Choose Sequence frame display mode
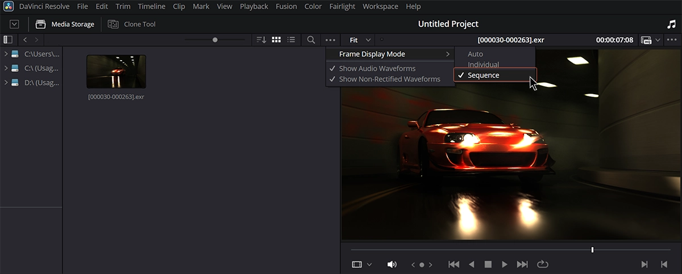 click(495, 75)
